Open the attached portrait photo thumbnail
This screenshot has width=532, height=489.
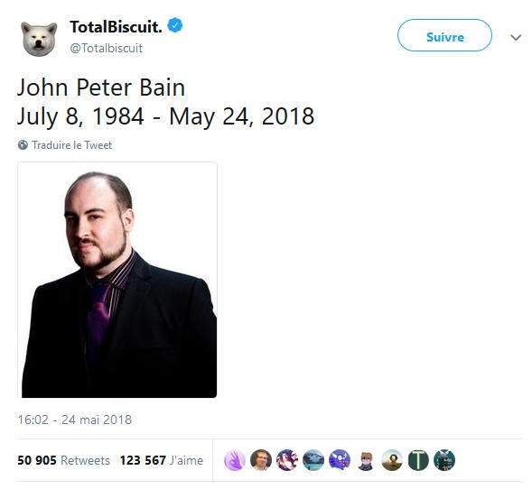coord(117,280)
